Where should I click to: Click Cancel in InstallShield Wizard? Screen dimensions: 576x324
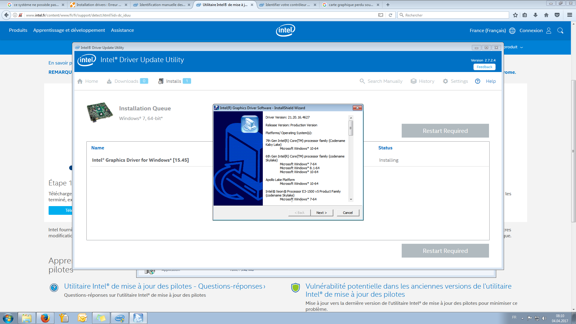pos(348,213)
